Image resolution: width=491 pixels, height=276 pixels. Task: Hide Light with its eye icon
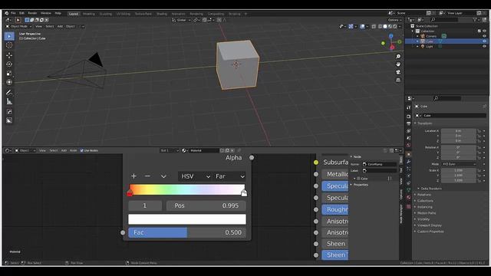tap(484, 46)
